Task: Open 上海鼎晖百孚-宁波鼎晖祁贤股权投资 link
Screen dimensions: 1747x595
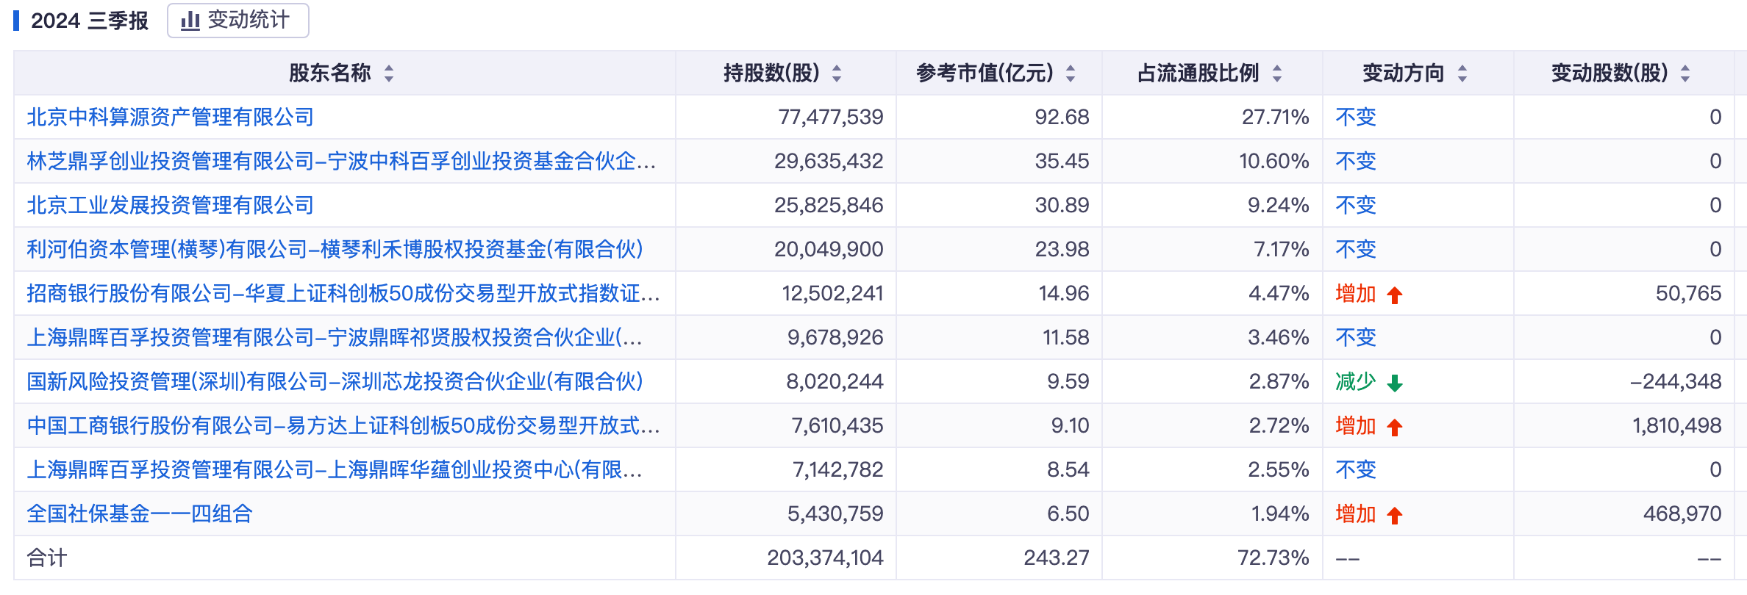Action: [x=335, y=337]
